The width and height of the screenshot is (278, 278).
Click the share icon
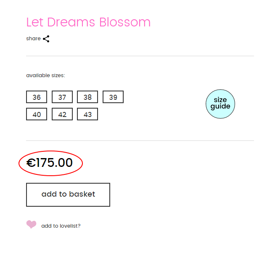point(46,39)
